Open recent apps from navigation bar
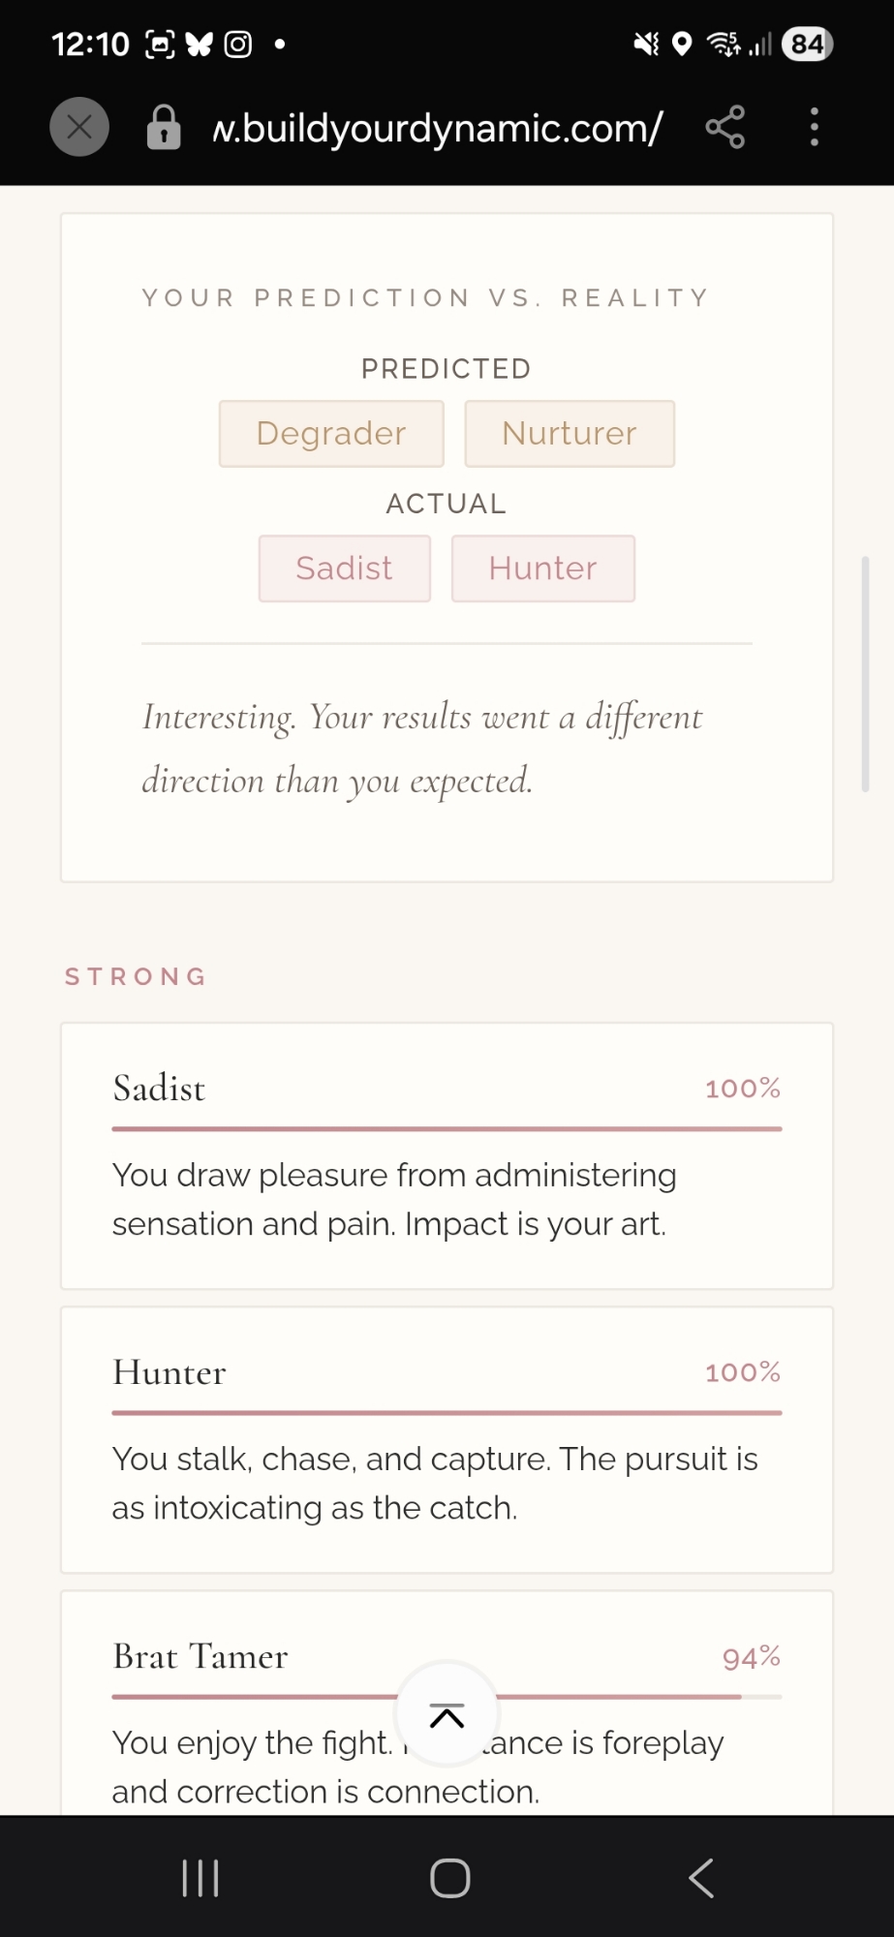This screenshot has width=894, height=1937. coord(200,1878)
